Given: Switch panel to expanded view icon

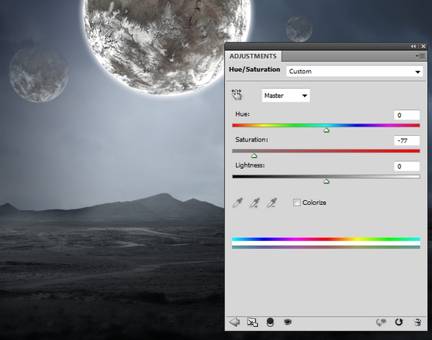Looking at the screenshot, I should click(252, 323).
